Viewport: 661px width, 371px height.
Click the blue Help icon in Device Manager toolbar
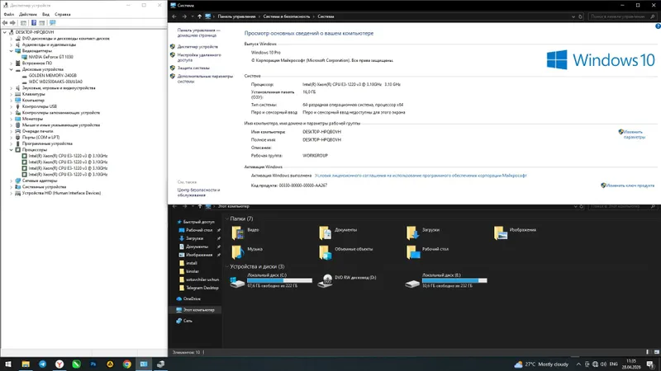(x=34, y=23)
